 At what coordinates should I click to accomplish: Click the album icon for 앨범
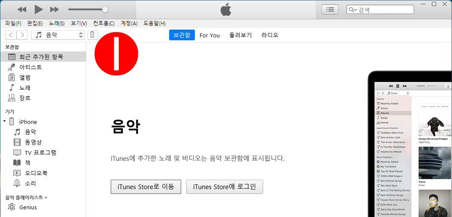[12, 78]
